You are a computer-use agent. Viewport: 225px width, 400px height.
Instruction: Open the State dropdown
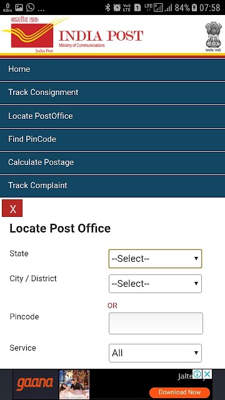coord(155,259)
